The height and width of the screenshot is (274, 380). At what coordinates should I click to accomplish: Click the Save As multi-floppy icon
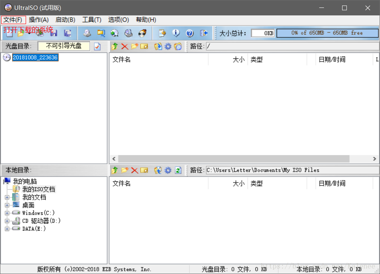pos(67,33)
